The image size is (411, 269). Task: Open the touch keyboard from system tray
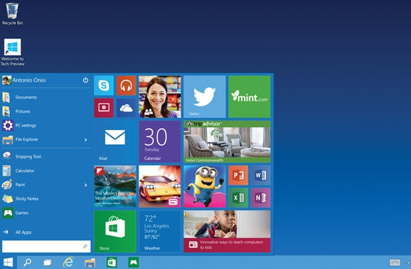394,262
